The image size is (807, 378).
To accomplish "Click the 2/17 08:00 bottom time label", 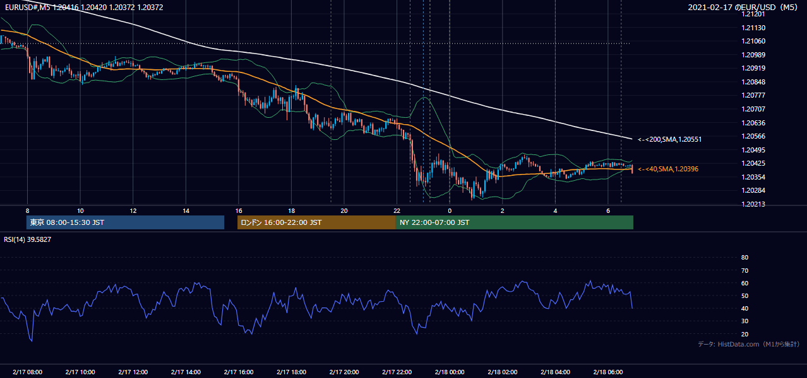I will 27,372.
